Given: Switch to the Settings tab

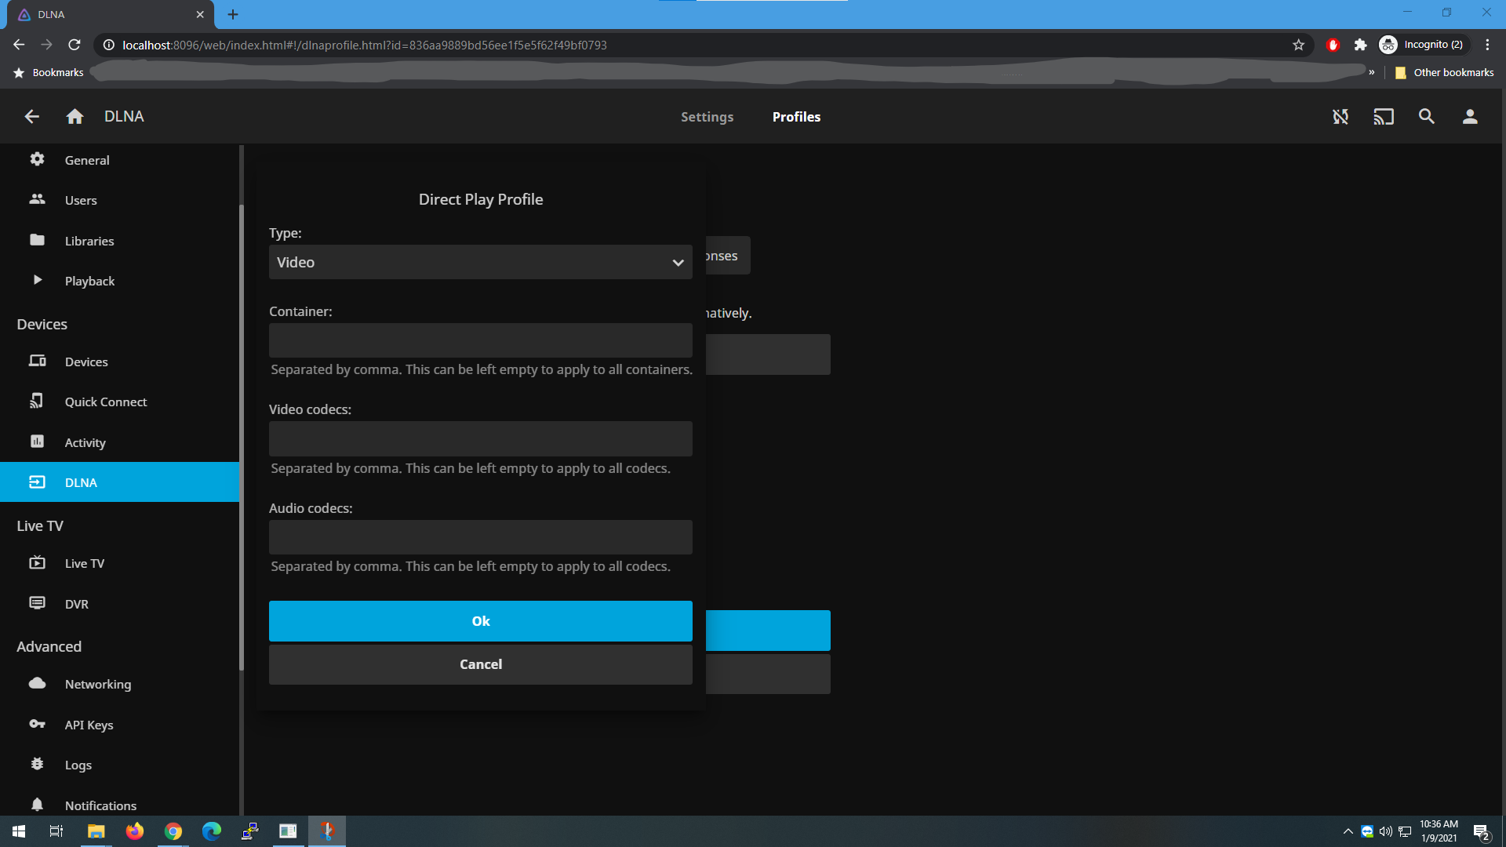Looking at the screenshot, I should pos(707,116).
